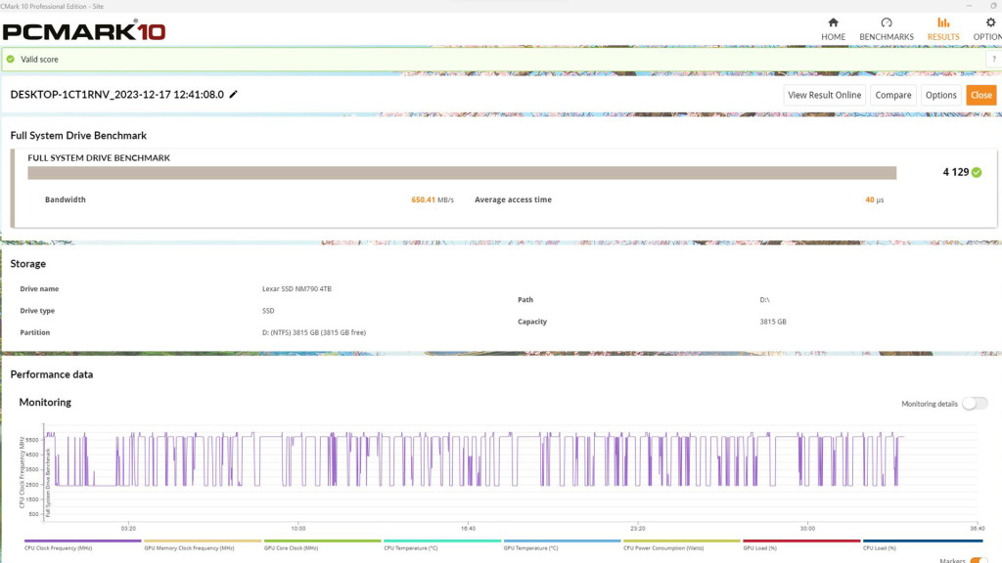Click View Result Online button

pyautogui.click(x=824, y=95)
